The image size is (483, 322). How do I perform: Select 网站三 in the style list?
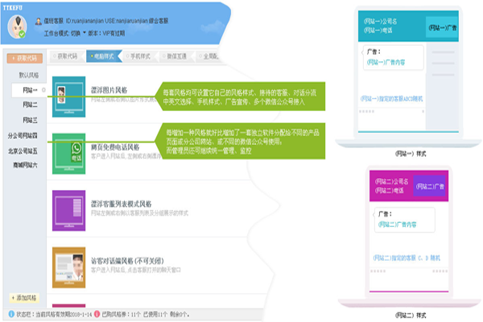[30, 120]
